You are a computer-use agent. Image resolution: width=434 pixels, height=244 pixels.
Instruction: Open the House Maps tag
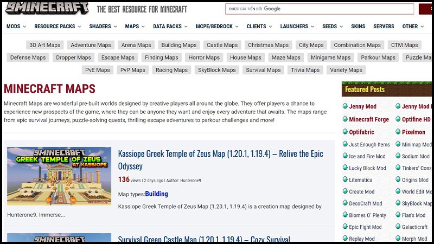pos(246,57)
